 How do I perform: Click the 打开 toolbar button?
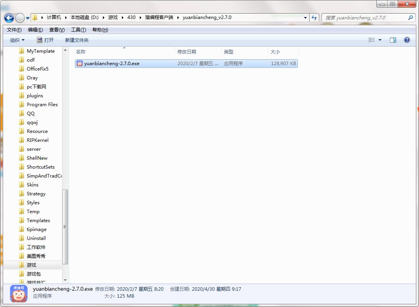45,40
